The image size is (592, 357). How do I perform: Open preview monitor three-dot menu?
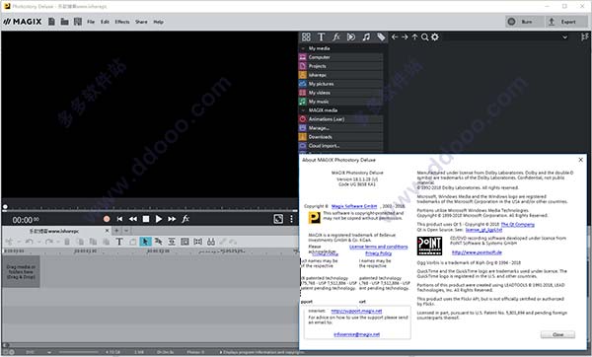click(291, 219)
